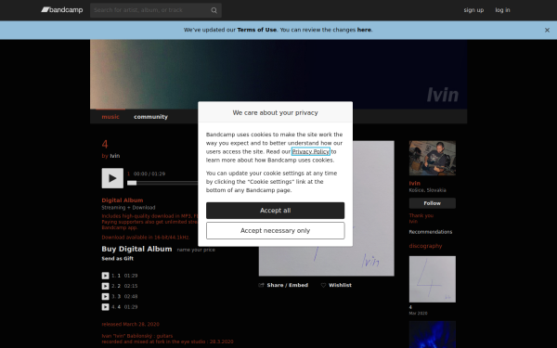Dismiss the Terms of Use banner
This screenshot has height=348, width=557.
tap(547, 31)
